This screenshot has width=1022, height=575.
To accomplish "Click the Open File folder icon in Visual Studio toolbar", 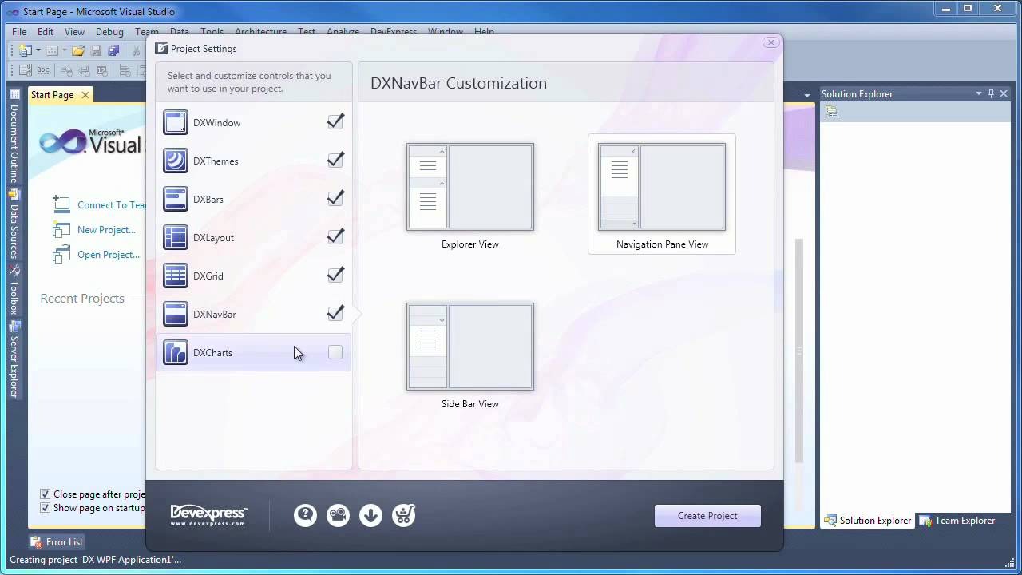I will coord(77,50).
